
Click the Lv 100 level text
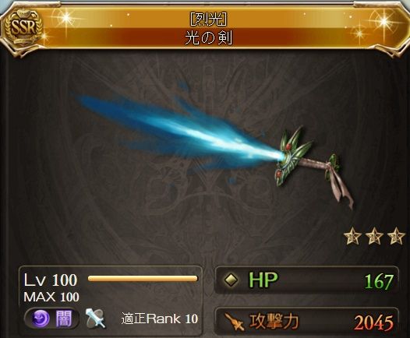click(51, 280)
